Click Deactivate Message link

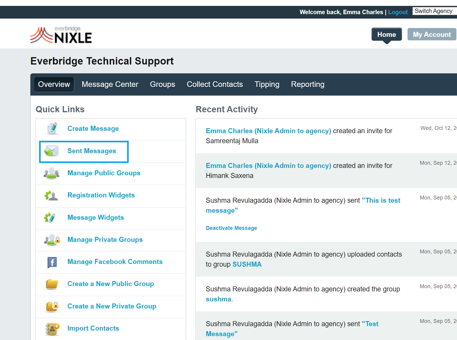point(231,228)
